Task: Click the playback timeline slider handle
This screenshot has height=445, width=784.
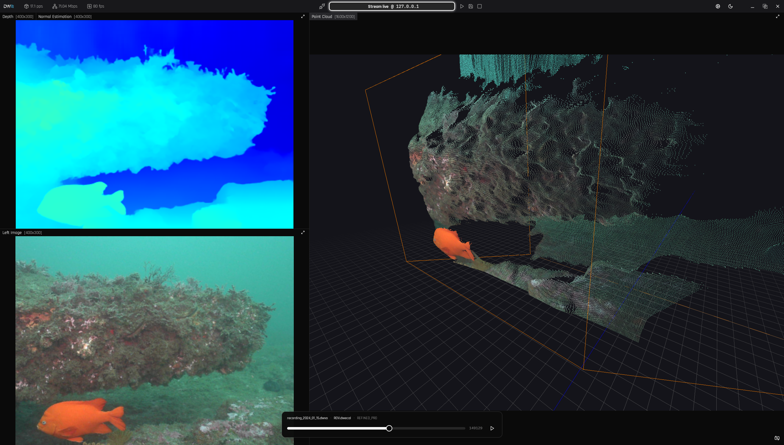Action: coord(389,428)
